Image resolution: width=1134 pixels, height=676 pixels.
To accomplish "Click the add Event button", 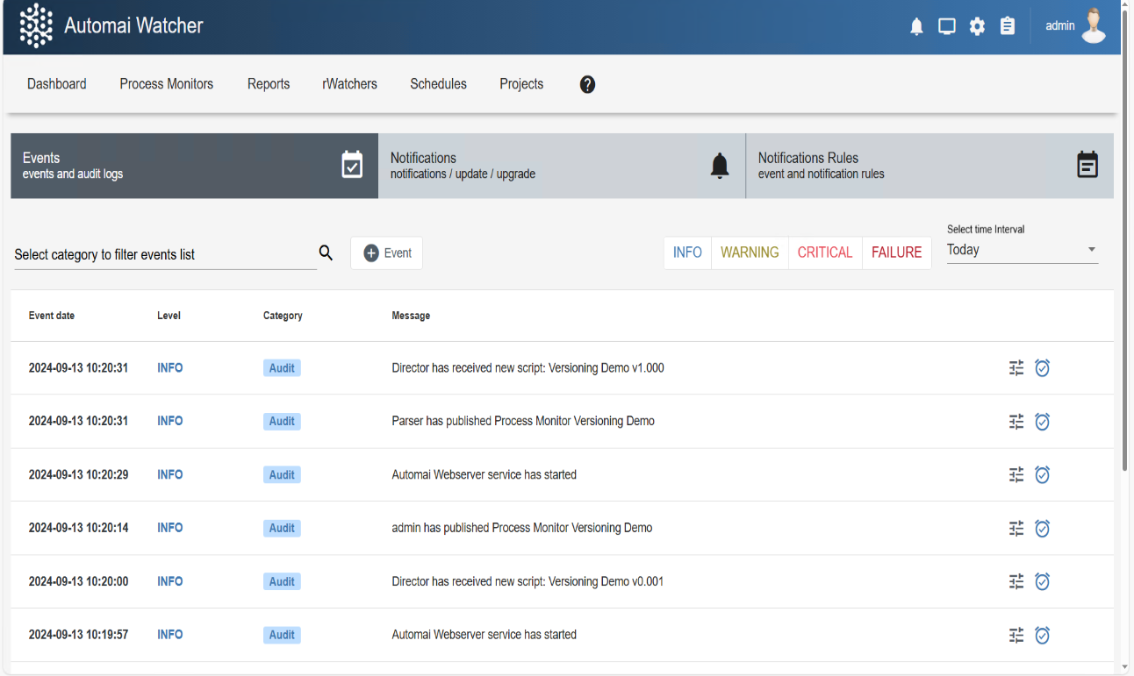I will 387,253.
